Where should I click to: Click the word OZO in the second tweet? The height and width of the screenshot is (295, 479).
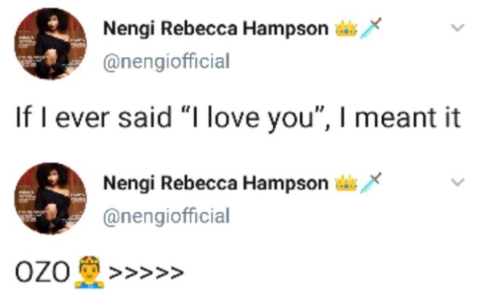(x=43, y=273)
